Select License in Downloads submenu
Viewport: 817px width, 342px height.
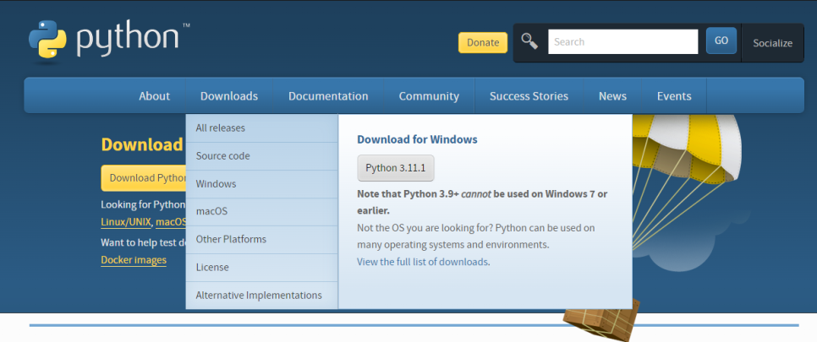click(x=261, y=268)
